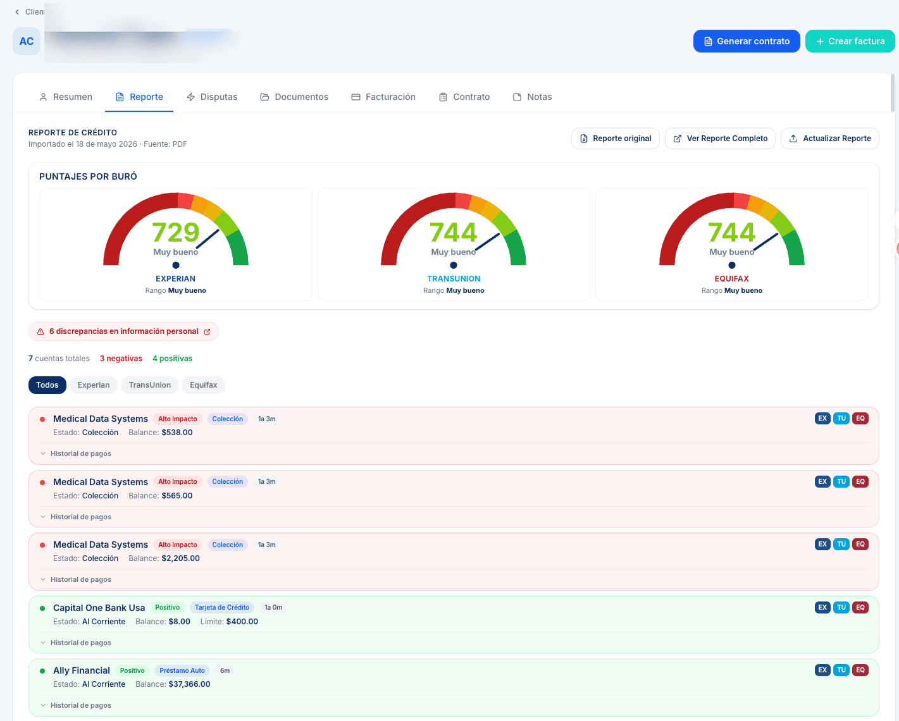Click the external link icon in Ver Reporte Completo
Image resolution: width=899 pixels, height=721 pixels.
(x=678, y=139)
